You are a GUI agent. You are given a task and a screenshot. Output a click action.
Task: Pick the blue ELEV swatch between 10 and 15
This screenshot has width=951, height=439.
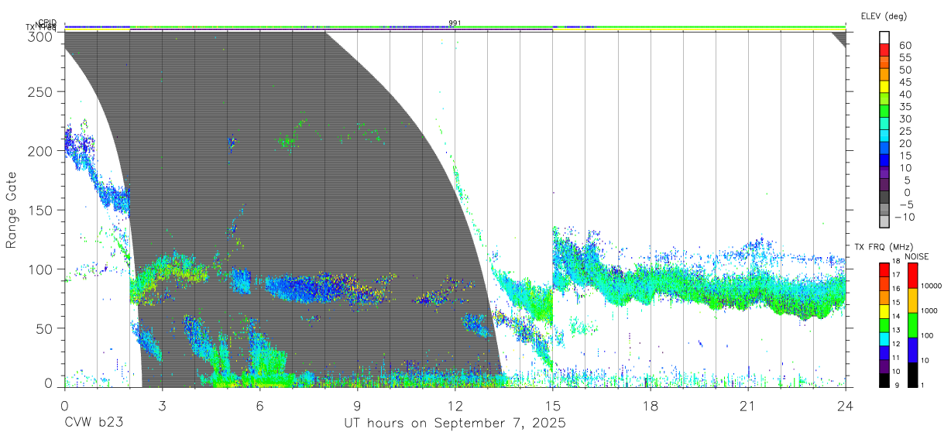(x=885, y=162)
